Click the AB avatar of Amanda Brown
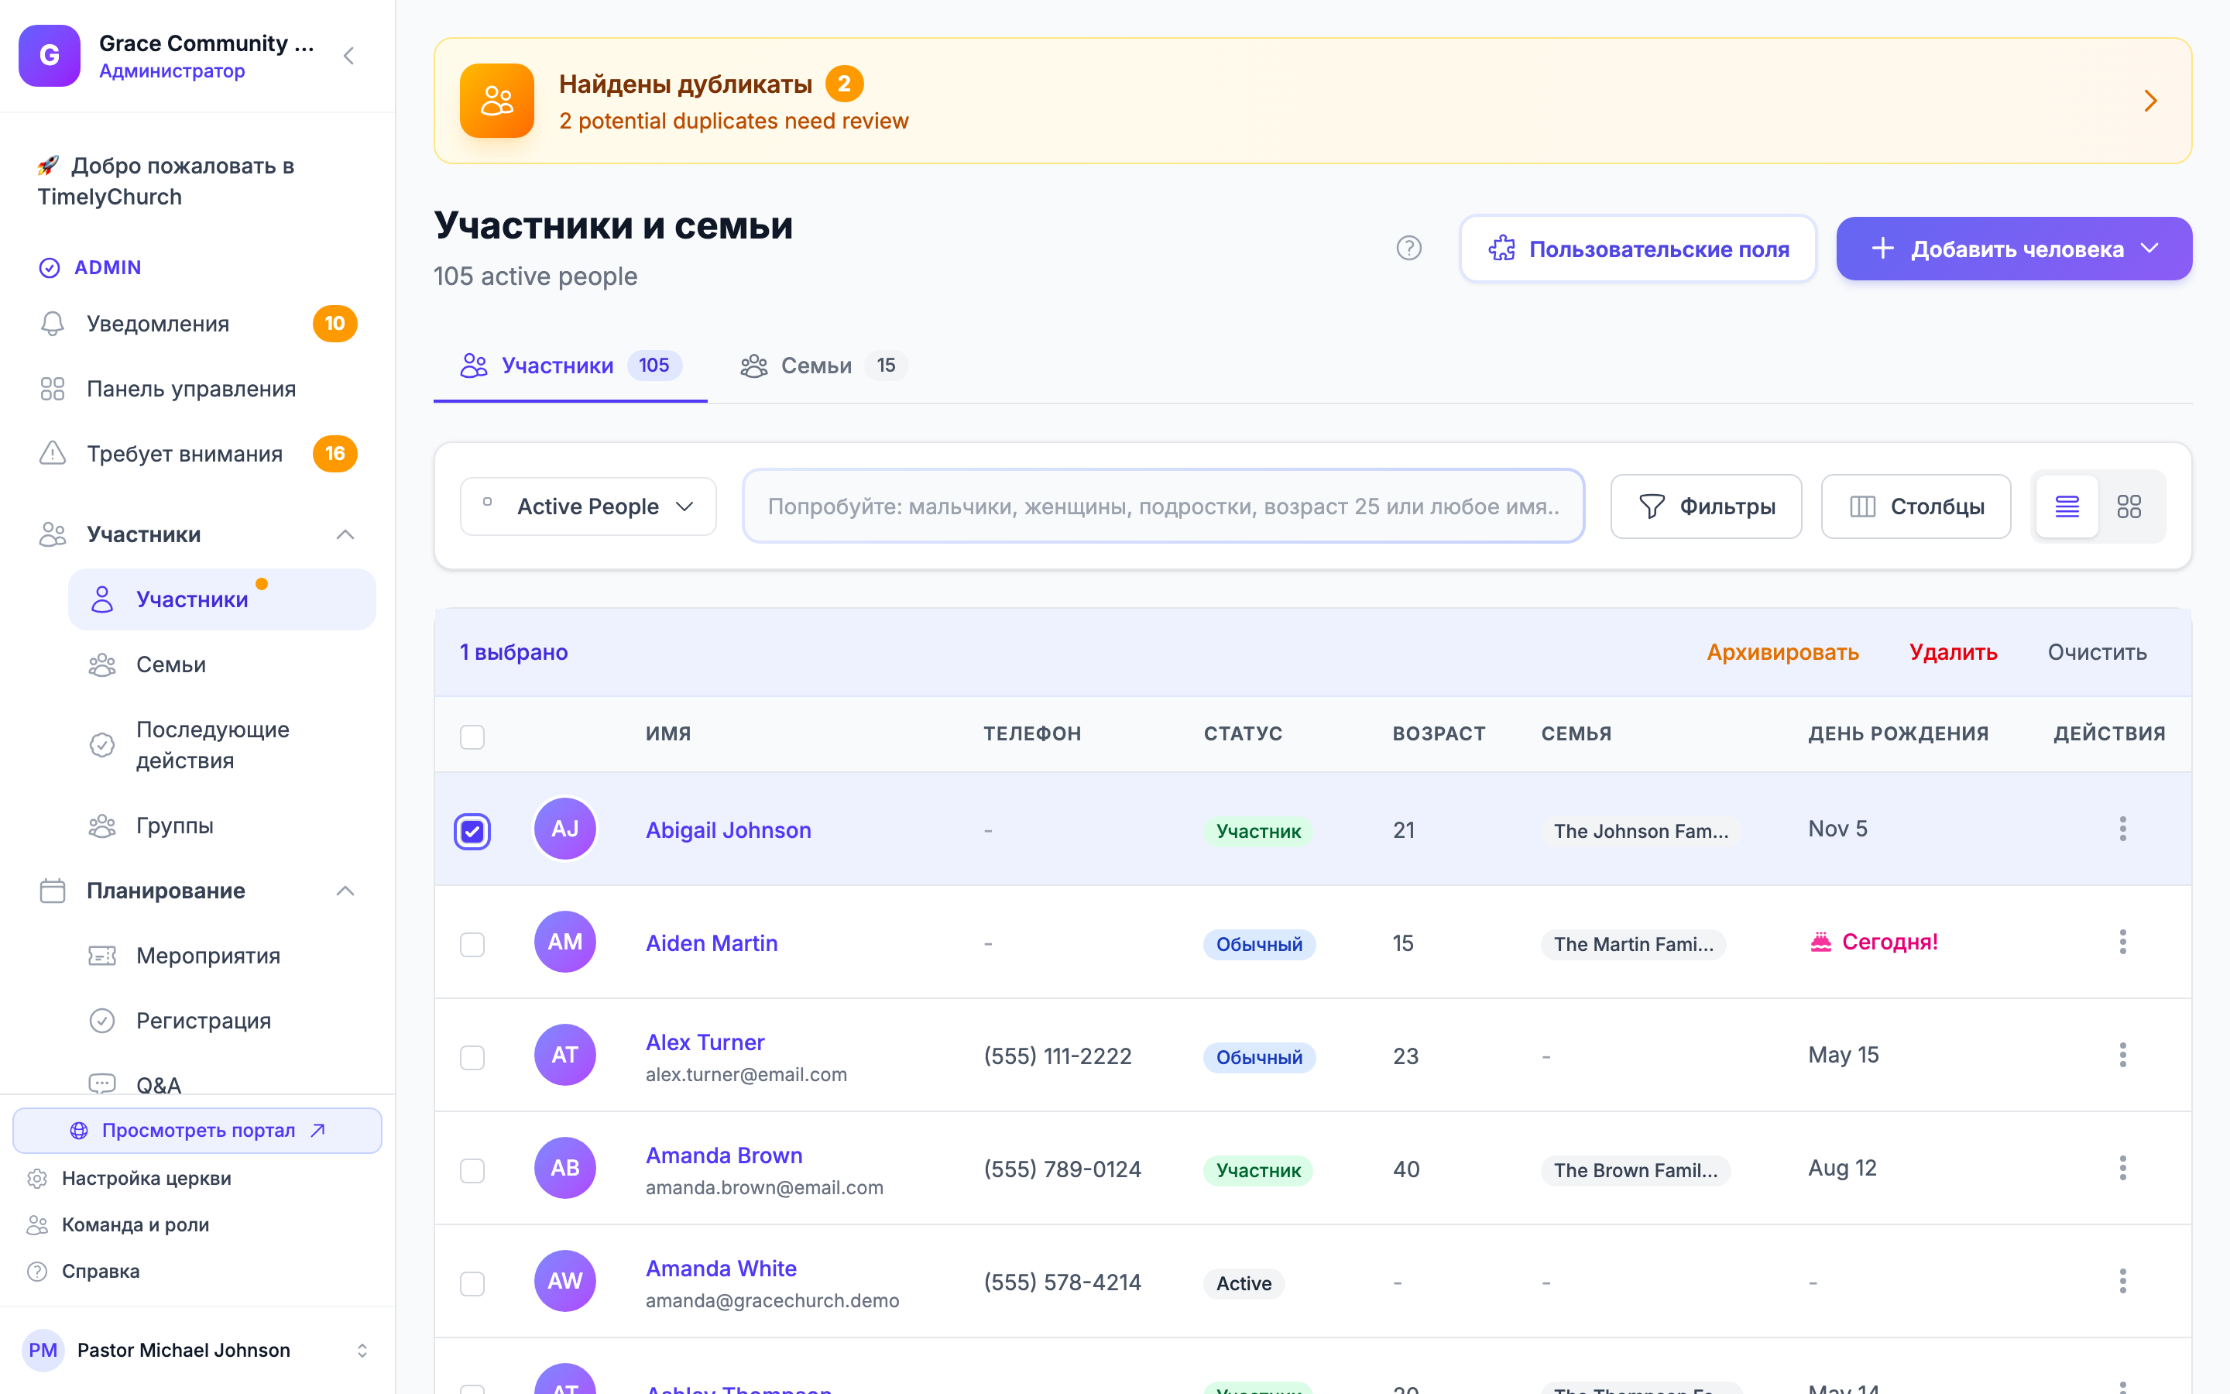 [x=565, y=1168]
